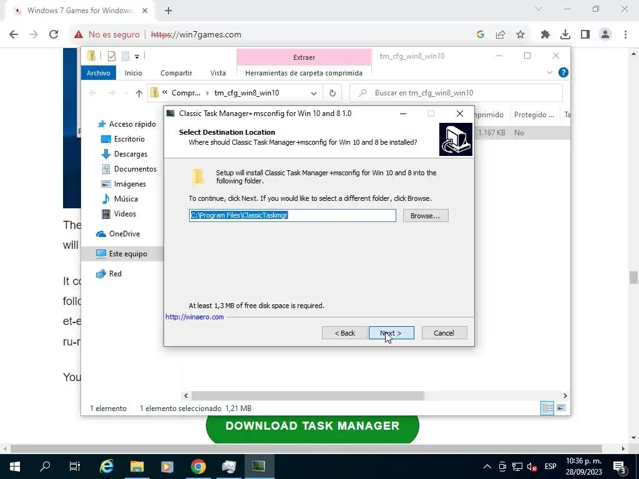Expand the Explorer ribbon chevron
This screenshot has width=639, height=479.
coord(549,72)
